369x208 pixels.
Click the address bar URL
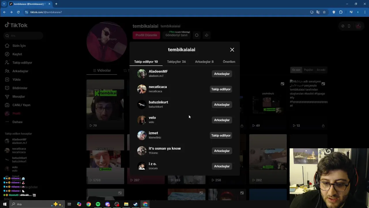[46, 12]
